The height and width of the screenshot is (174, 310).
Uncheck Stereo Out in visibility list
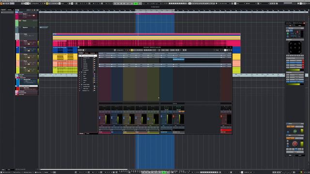[x=79, y=88]
